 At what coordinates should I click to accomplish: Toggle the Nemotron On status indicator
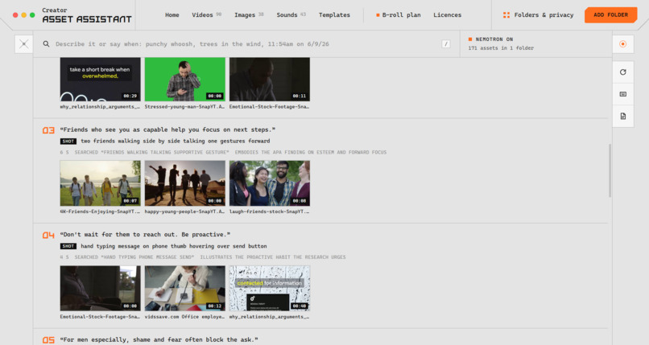[x=490, y=39]
